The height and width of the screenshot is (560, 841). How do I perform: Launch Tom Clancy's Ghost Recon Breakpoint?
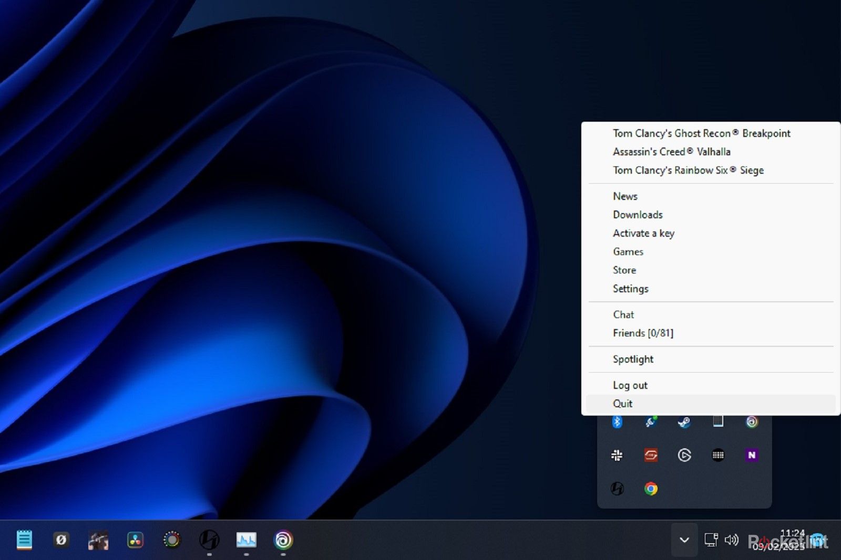(711, 133)
